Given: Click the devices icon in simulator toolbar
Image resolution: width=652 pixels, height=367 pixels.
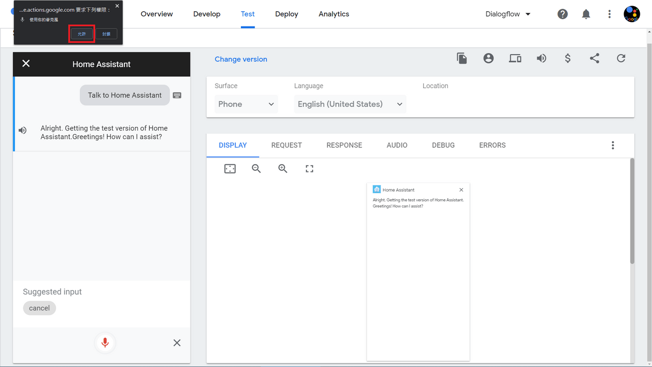Looking at the screenshot, I should 515,59.
